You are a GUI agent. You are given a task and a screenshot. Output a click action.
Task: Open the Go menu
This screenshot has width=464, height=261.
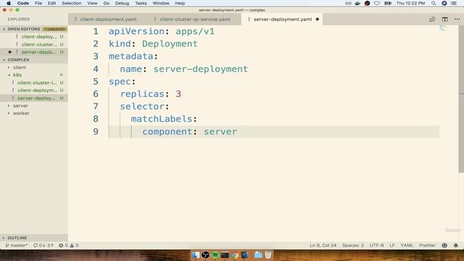(107, 3)
